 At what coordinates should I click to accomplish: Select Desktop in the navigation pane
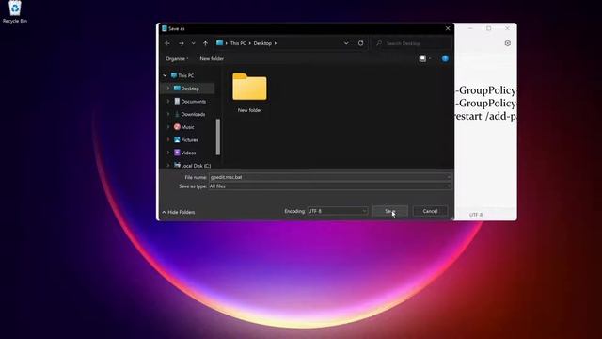[x=186, y=89]
